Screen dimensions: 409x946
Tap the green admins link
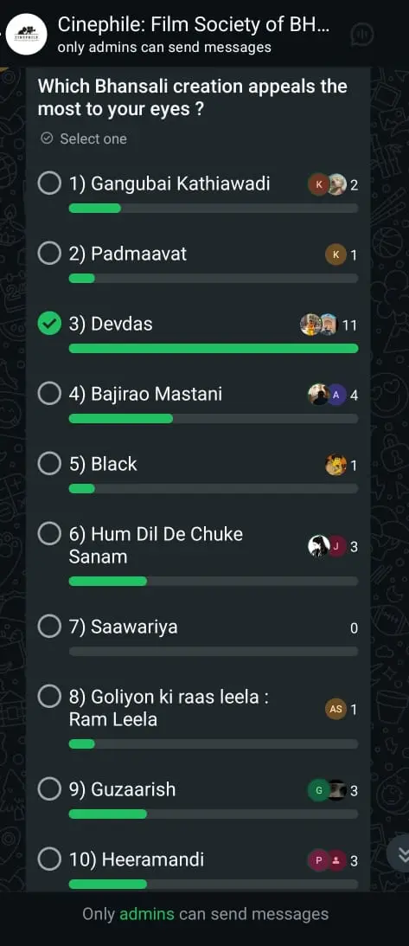[x=147, y=913]
